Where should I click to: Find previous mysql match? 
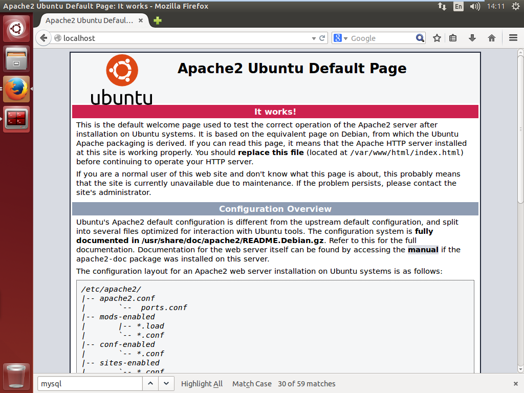150,384
